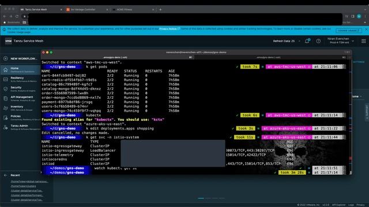Open the last Recent link in sidebar
This screenshot has height=207, width=369.
(27, 200)
